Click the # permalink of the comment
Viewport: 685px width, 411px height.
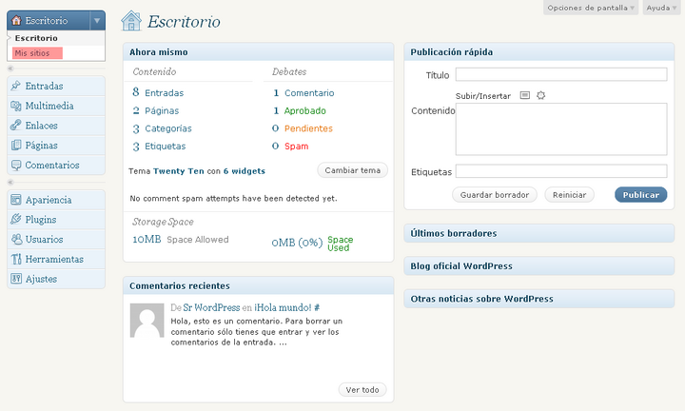click(x=317, y=307)
